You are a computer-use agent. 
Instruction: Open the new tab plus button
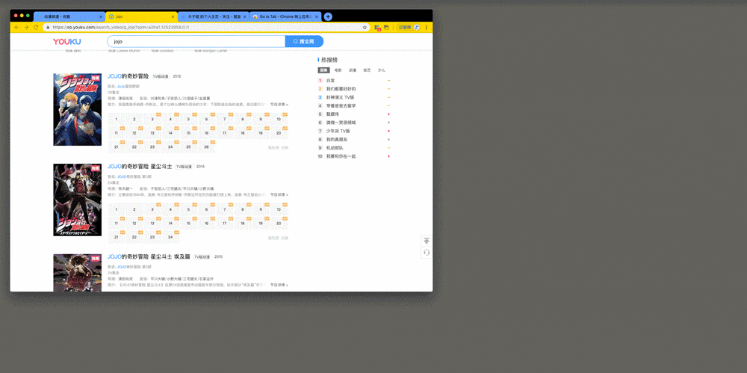pos(328,16)
